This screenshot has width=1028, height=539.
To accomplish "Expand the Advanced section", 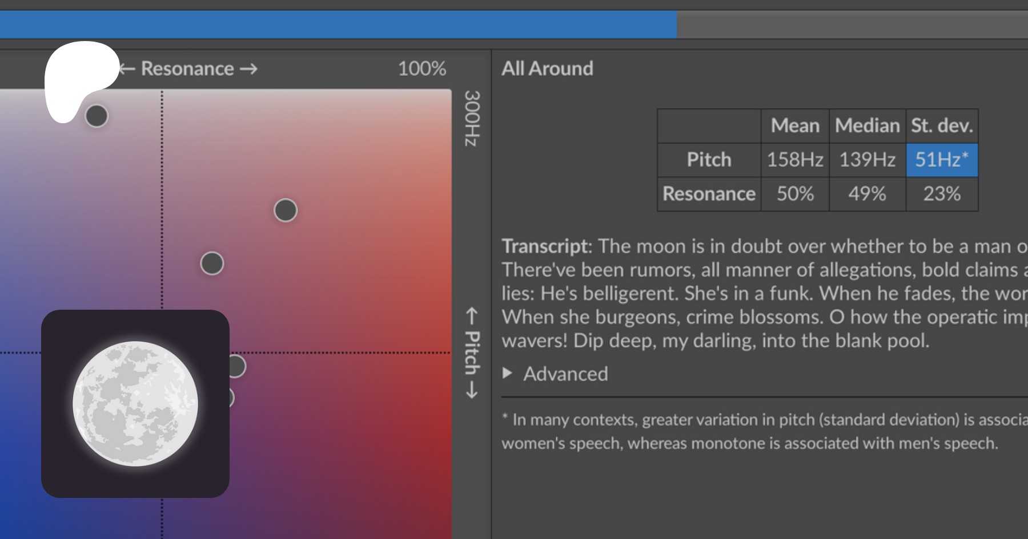I will [565, 374].
